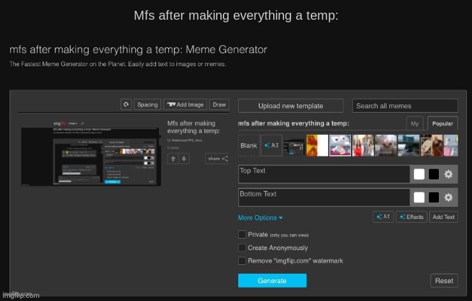Image resolution: width=472 pixels, height=301 pixels.
Task: Click title "Mfs after making everything a temp:" beside preview
Action: (194, 127)
